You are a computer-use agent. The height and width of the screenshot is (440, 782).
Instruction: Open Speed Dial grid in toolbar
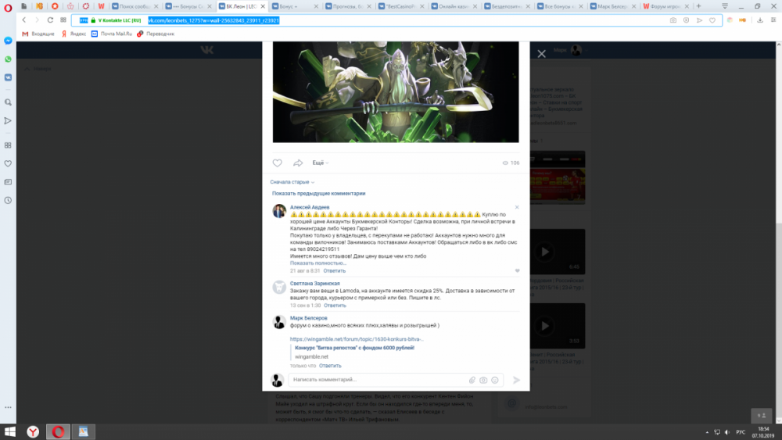point(63,20)
